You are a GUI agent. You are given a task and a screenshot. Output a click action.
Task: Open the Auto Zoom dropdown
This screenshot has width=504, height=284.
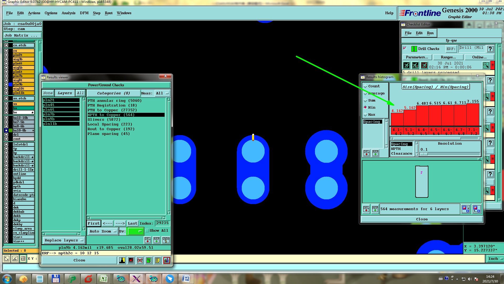(103, 231)
